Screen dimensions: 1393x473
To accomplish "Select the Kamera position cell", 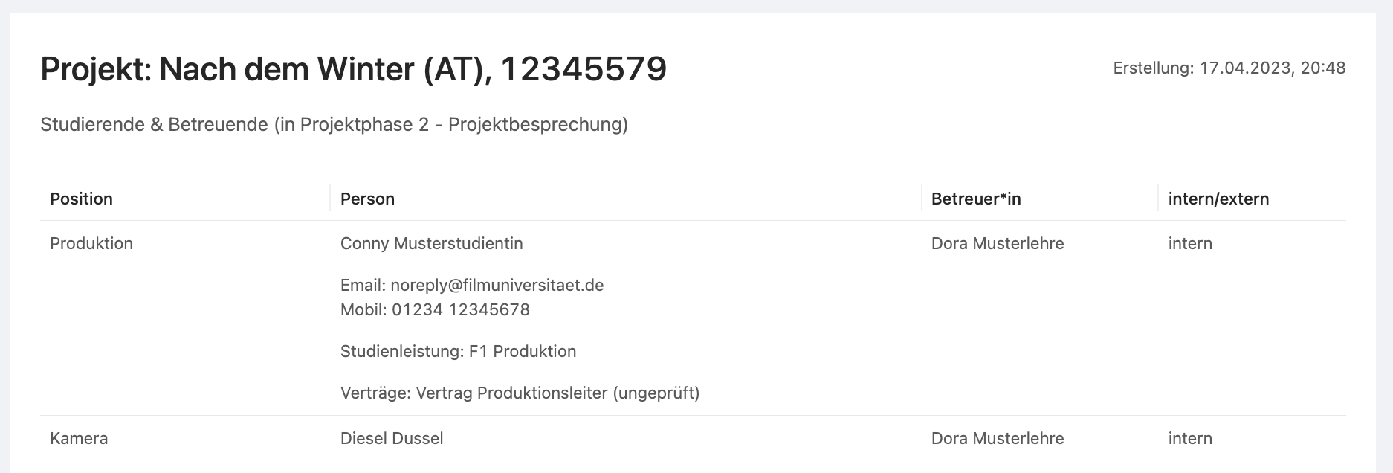I will tap(79, 438).
